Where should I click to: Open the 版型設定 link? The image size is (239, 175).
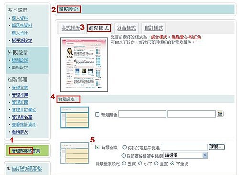[20, 60]
